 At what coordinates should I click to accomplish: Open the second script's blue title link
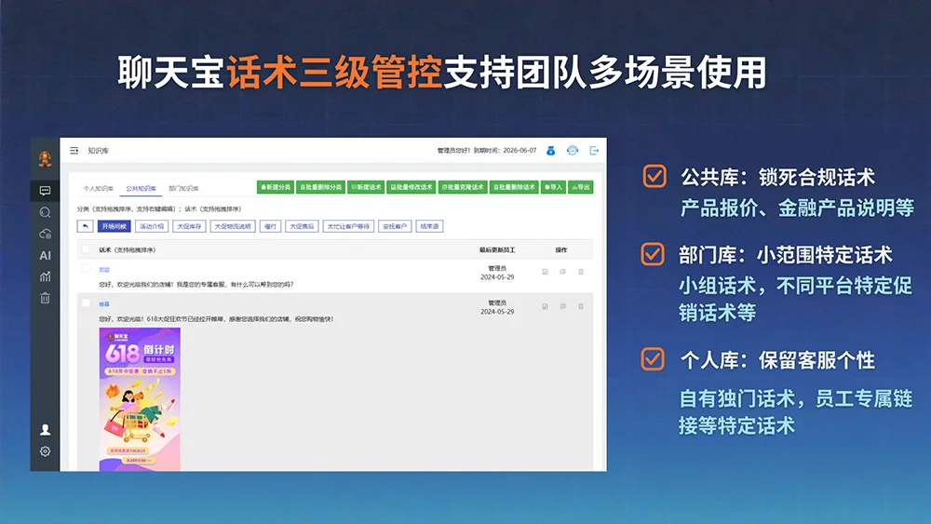(104, 303)
